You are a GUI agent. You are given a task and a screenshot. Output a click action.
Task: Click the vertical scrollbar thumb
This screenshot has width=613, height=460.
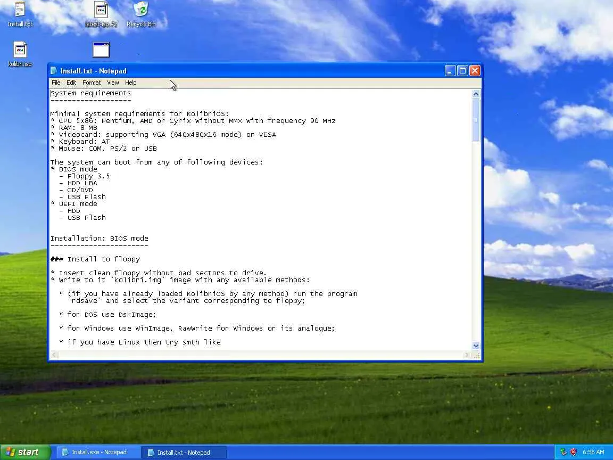coord(476,120)
